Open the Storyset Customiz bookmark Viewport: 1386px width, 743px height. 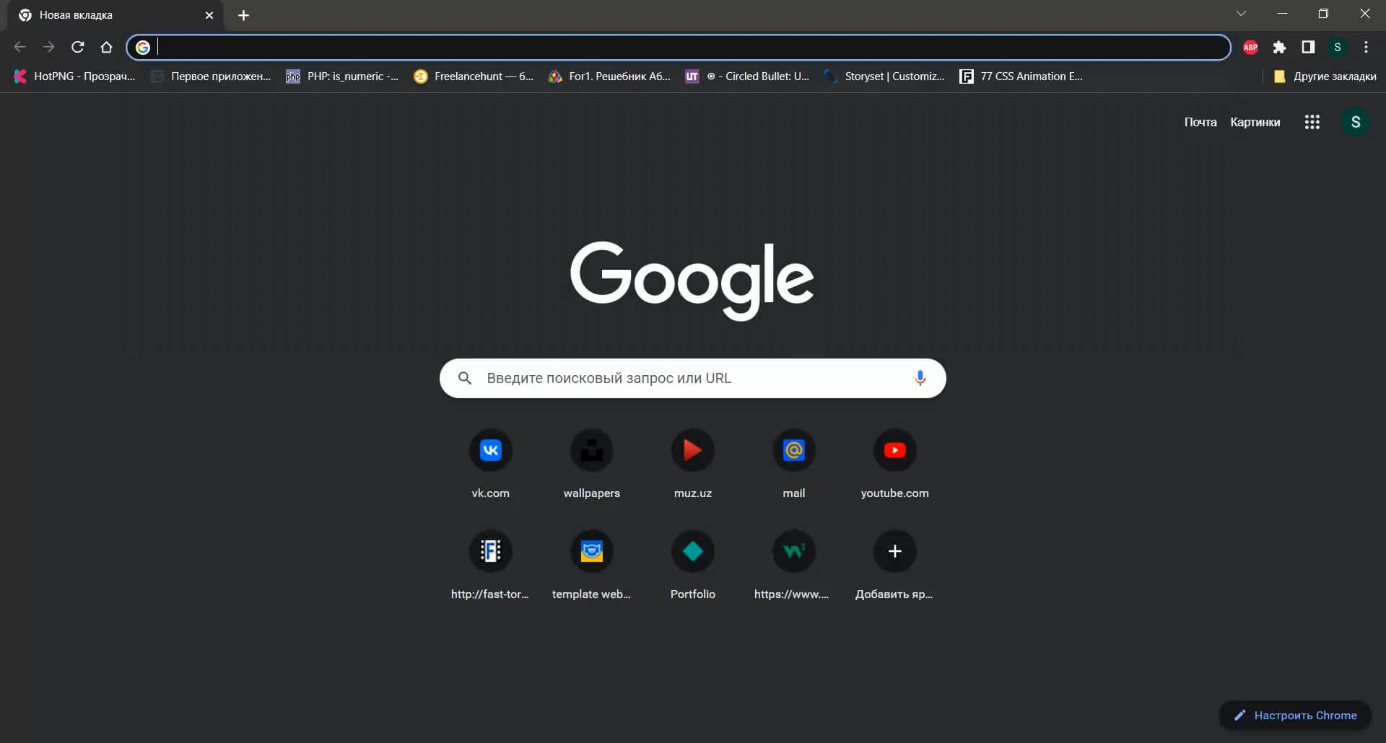coord(885,76)
